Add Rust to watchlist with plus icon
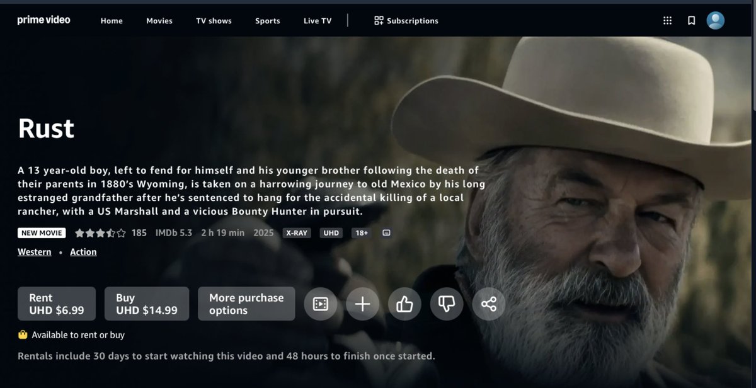Screen dimensions: 756x388 [x=362, y=304]
